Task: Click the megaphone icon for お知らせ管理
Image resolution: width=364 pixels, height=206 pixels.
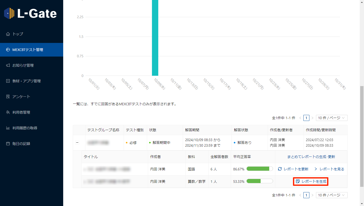Action: point(8,65)
